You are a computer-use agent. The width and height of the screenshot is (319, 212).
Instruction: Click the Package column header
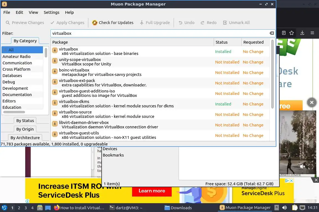click(x=132, y=42)
